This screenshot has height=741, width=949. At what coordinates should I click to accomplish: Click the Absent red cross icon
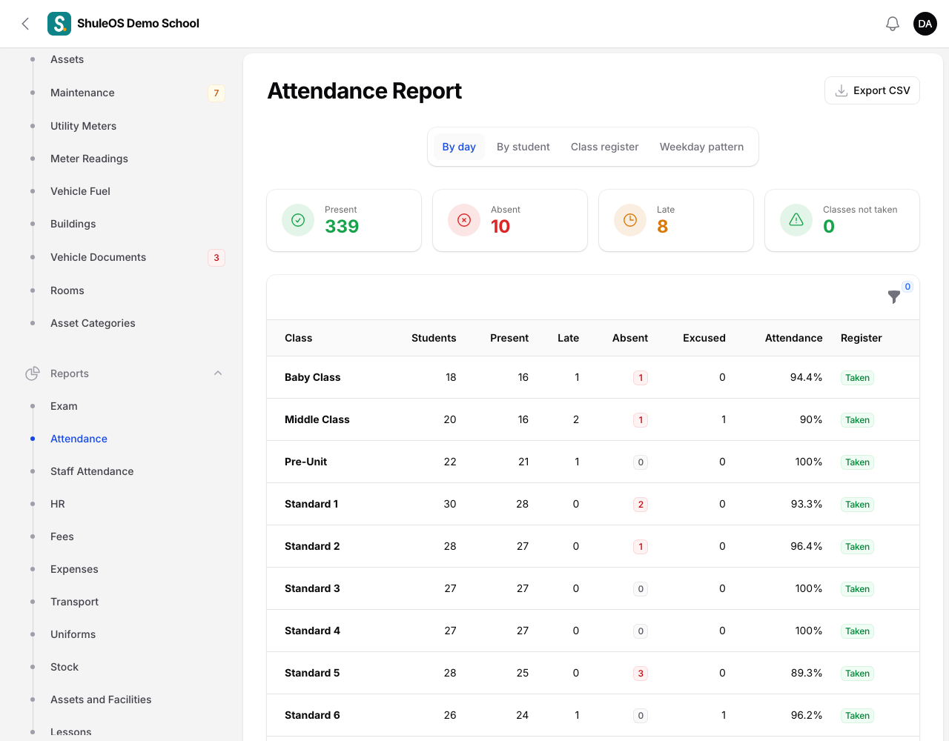pyautogui.click(x=464, y=220)
